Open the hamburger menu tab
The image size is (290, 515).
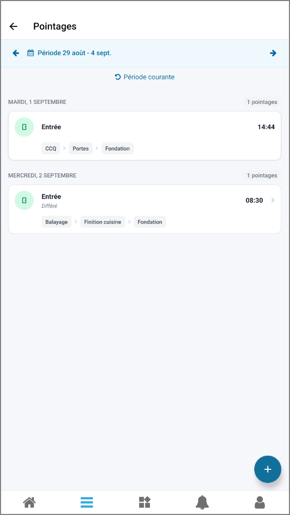pyautogui.click(x=87, y=502)
